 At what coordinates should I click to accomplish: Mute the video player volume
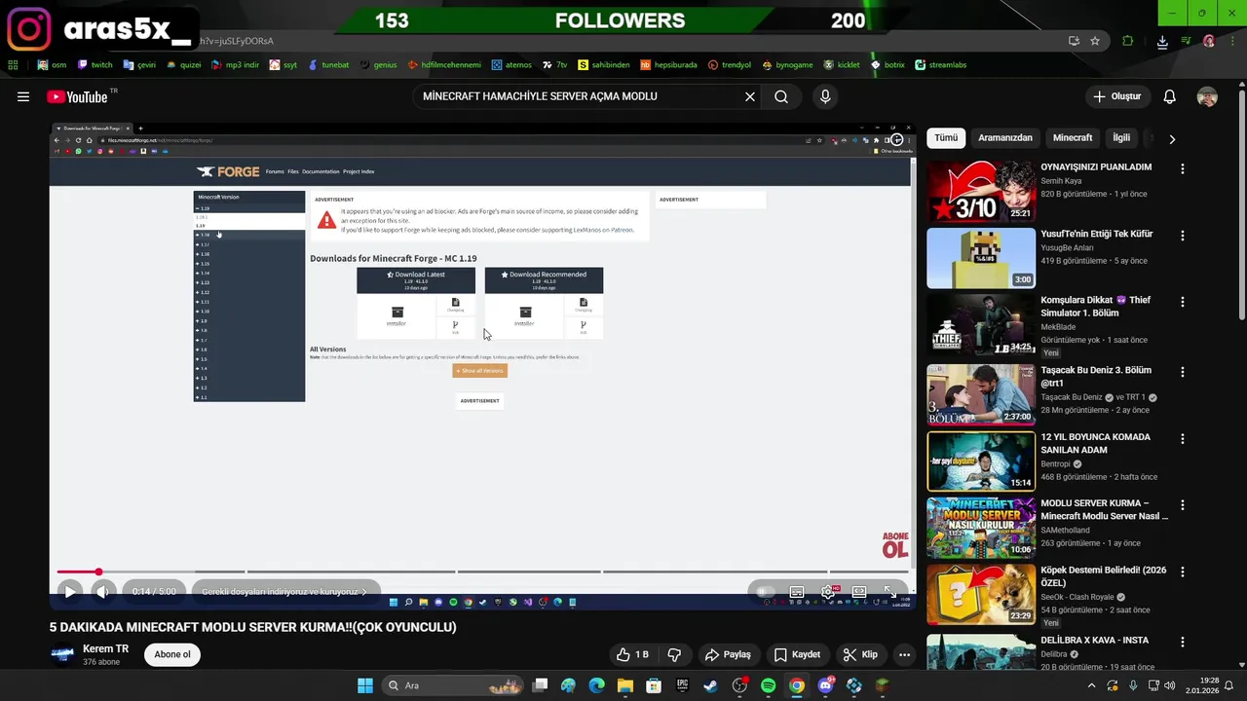102,591
